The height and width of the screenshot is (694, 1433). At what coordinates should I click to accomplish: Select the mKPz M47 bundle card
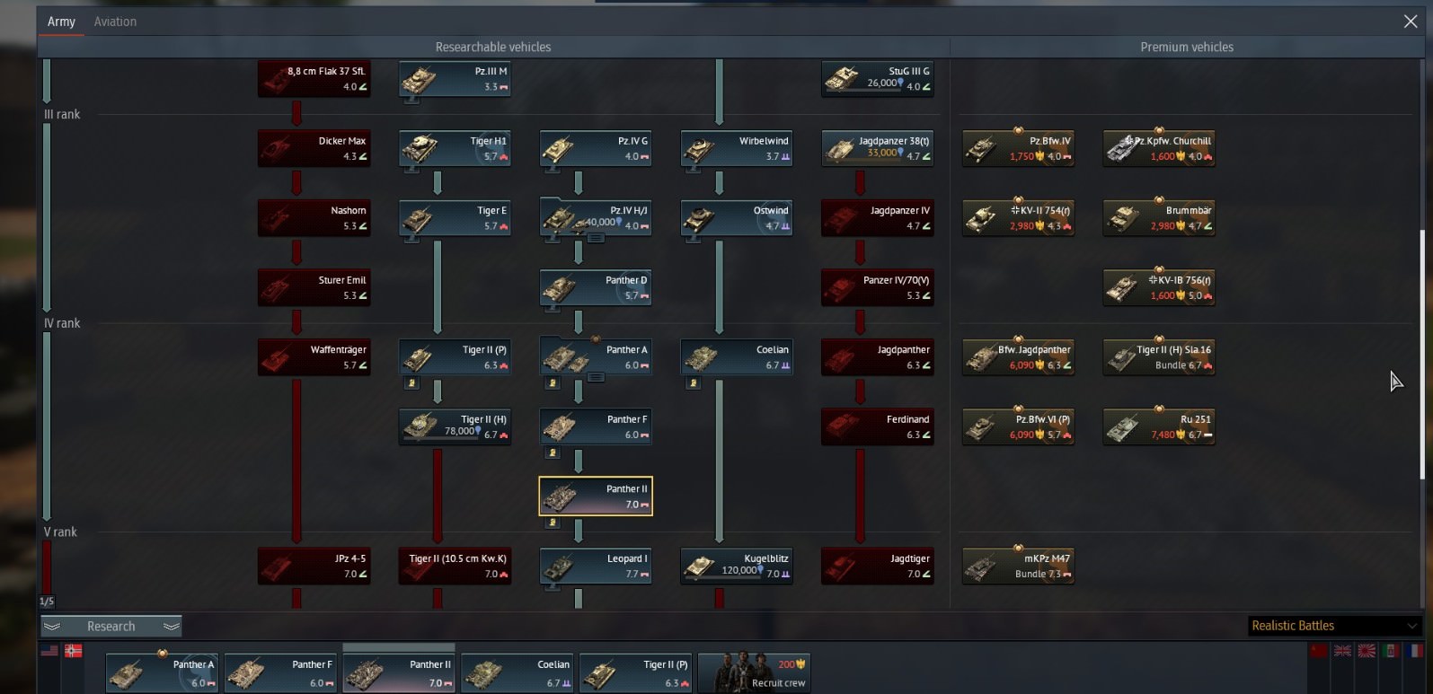click(x=1018, y=566)
